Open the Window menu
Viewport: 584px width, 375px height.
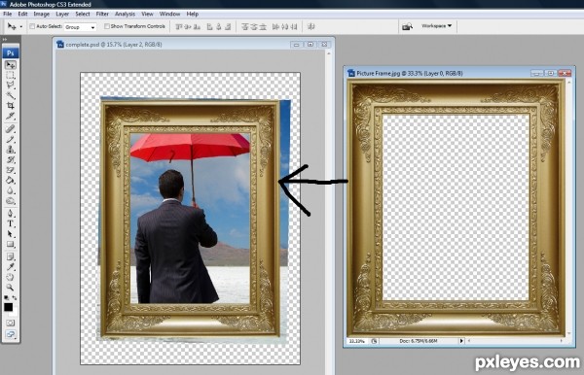(169, 15)
